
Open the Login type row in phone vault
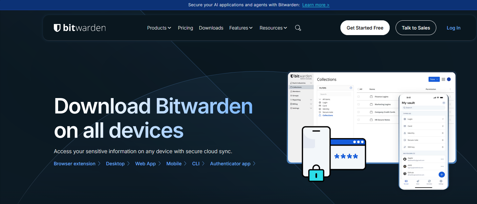pos(423,119)
